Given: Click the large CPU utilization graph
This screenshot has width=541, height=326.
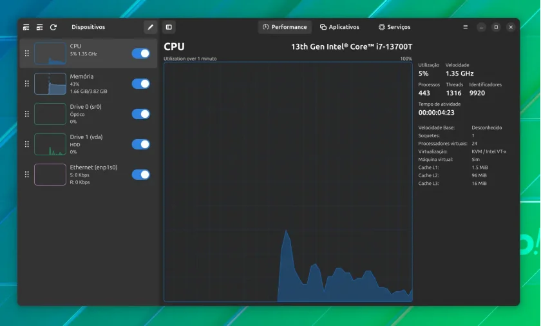Looking at the screenshot, I should [288, 182].
